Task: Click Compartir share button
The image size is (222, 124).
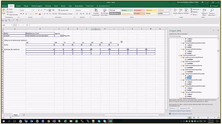Action: 214,6
